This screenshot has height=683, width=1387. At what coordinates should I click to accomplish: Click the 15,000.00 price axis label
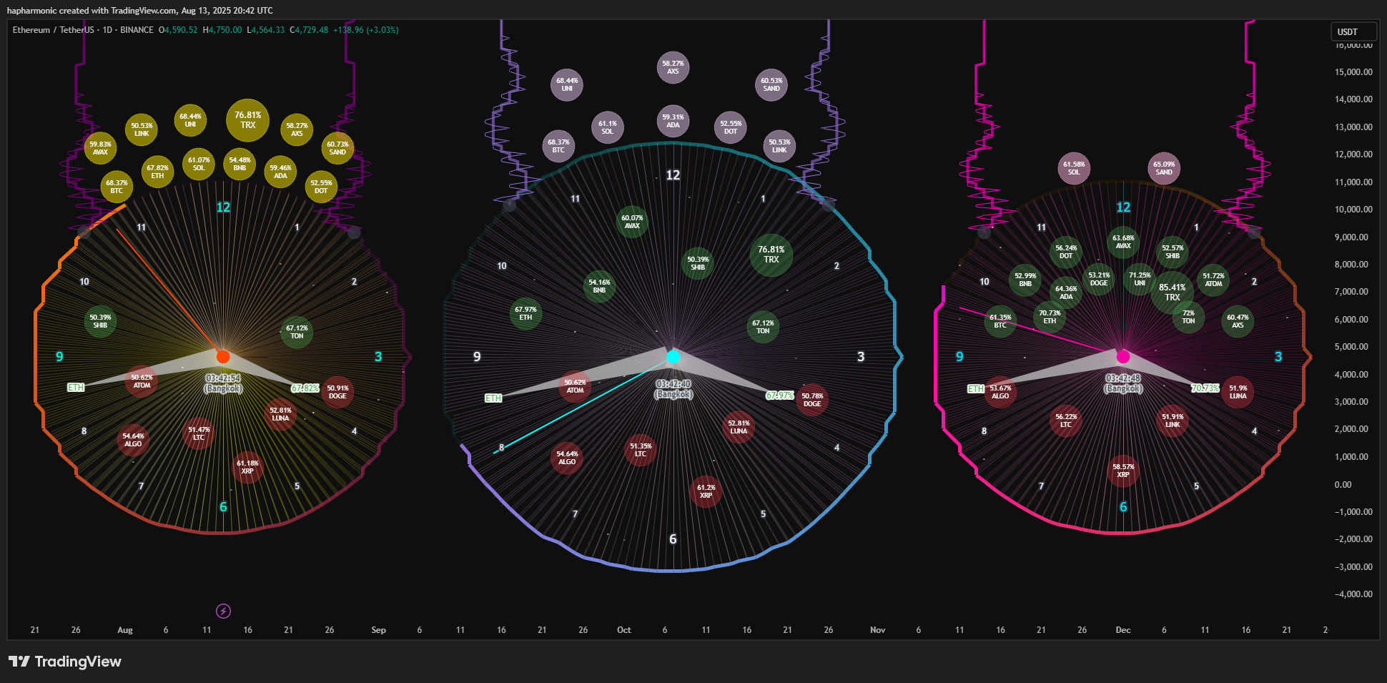point(1353,72)
